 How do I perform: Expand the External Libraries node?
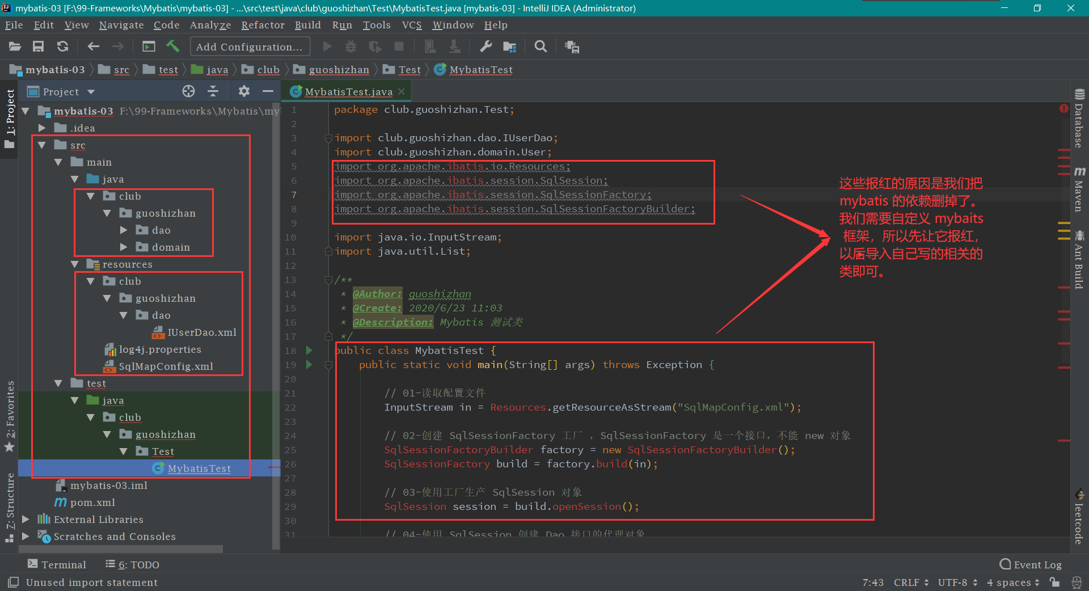26,520
